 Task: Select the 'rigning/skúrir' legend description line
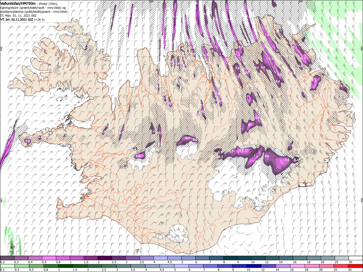click(33, 8)
